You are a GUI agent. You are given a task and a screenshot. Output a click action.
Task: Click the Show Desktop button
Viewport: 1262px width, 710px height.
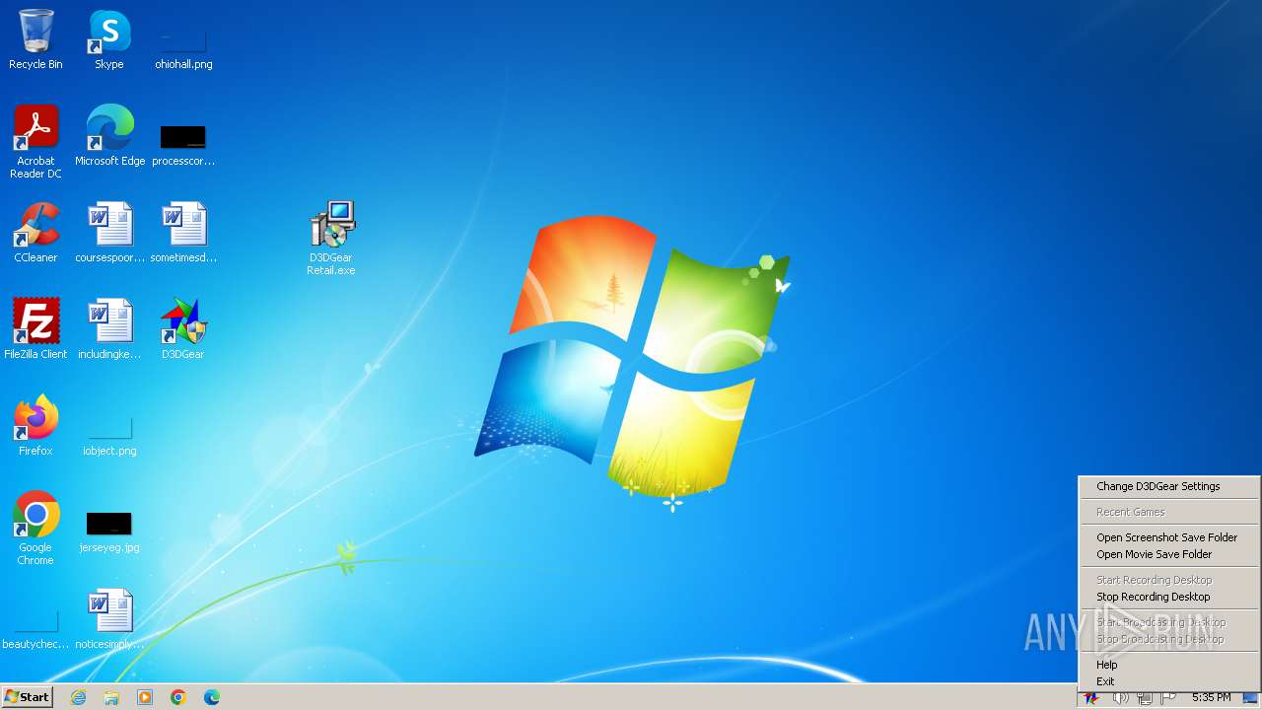[x=1251, y=697]
